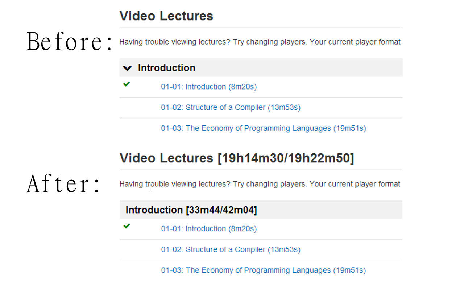Click the divider line under Before Video Lectures heading

(261, 28)
